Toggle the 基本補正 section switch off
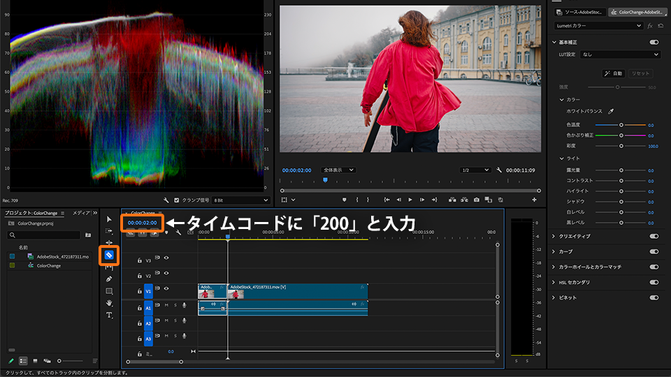 click(654, 42)
